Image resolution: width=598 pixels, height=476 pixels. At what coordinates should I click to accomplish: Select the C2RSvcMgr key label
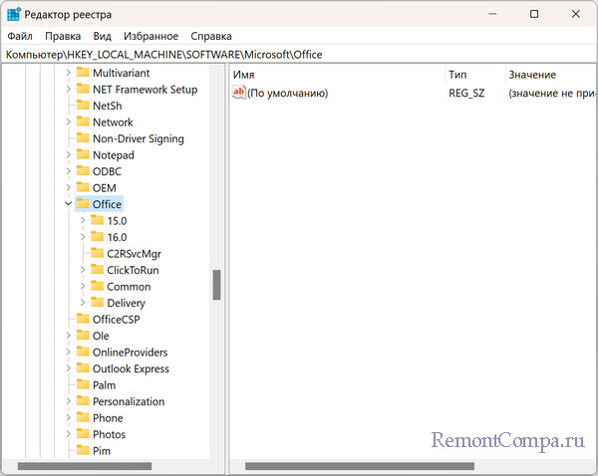[x=134, y=254]
